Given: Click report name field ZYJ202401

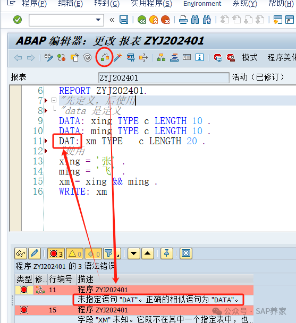Looking at the screenshot, I should click(x=164, y=77).
